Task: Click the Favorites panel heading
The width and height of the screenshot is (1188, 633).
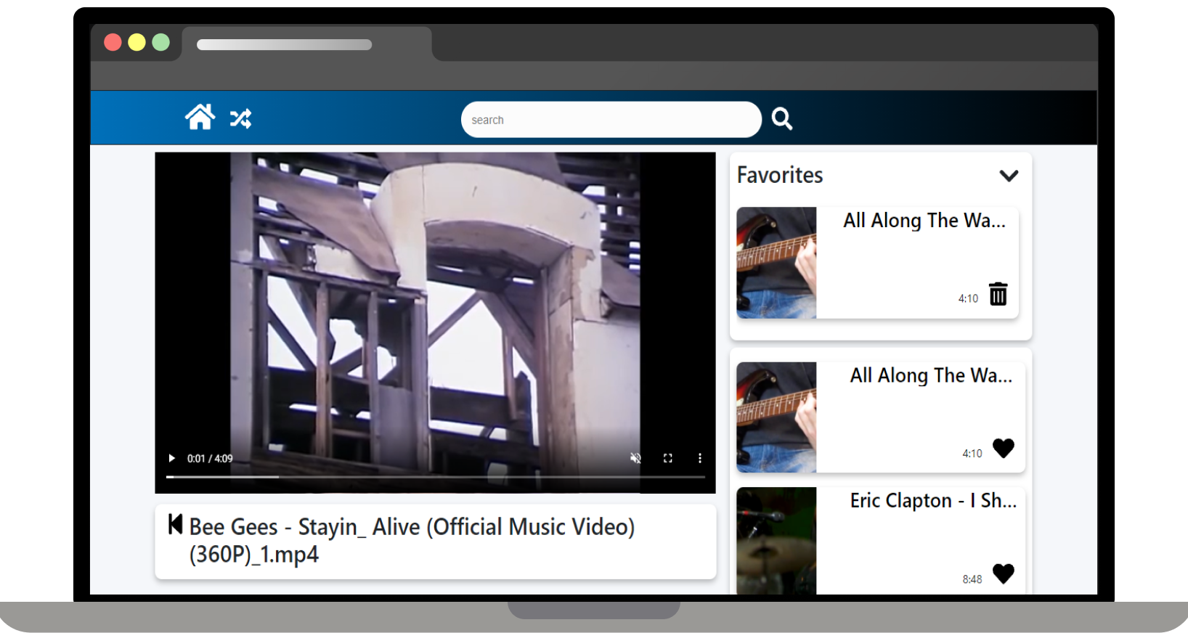Action: [x=780, y=175]
